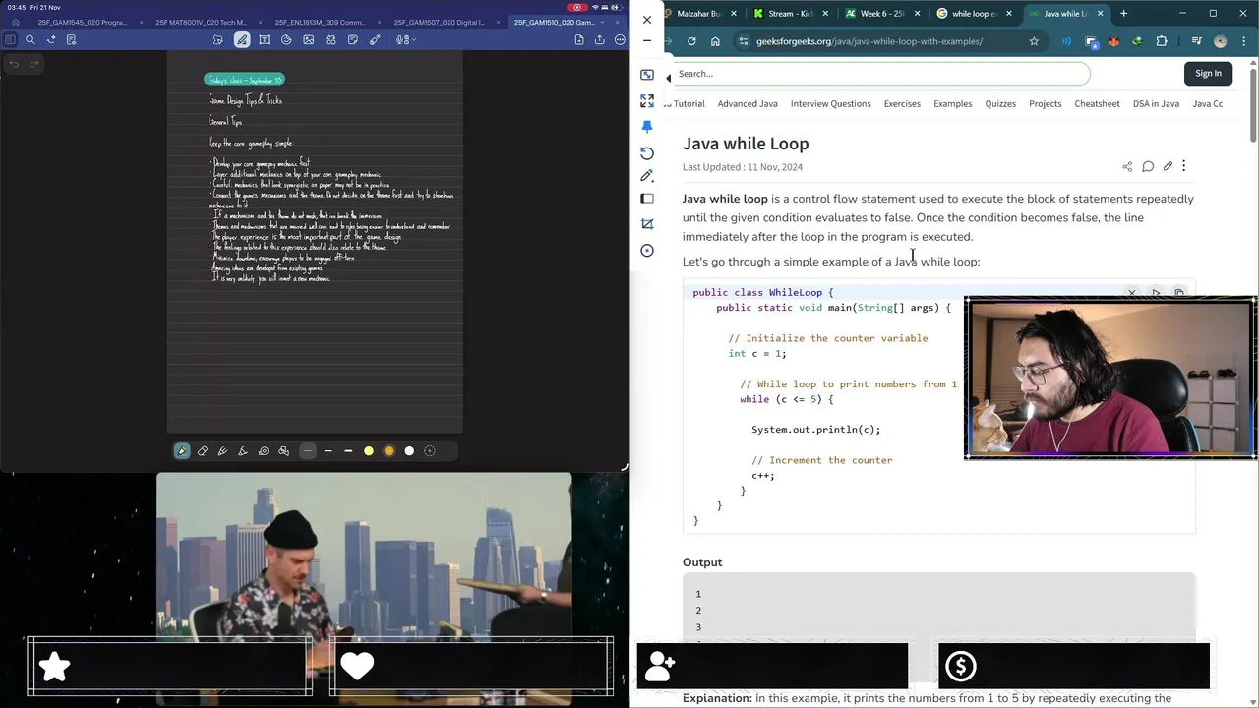Viewport: 1259px width, 708px height.
Task: Add a custom pen color
Action: point(430,451)
